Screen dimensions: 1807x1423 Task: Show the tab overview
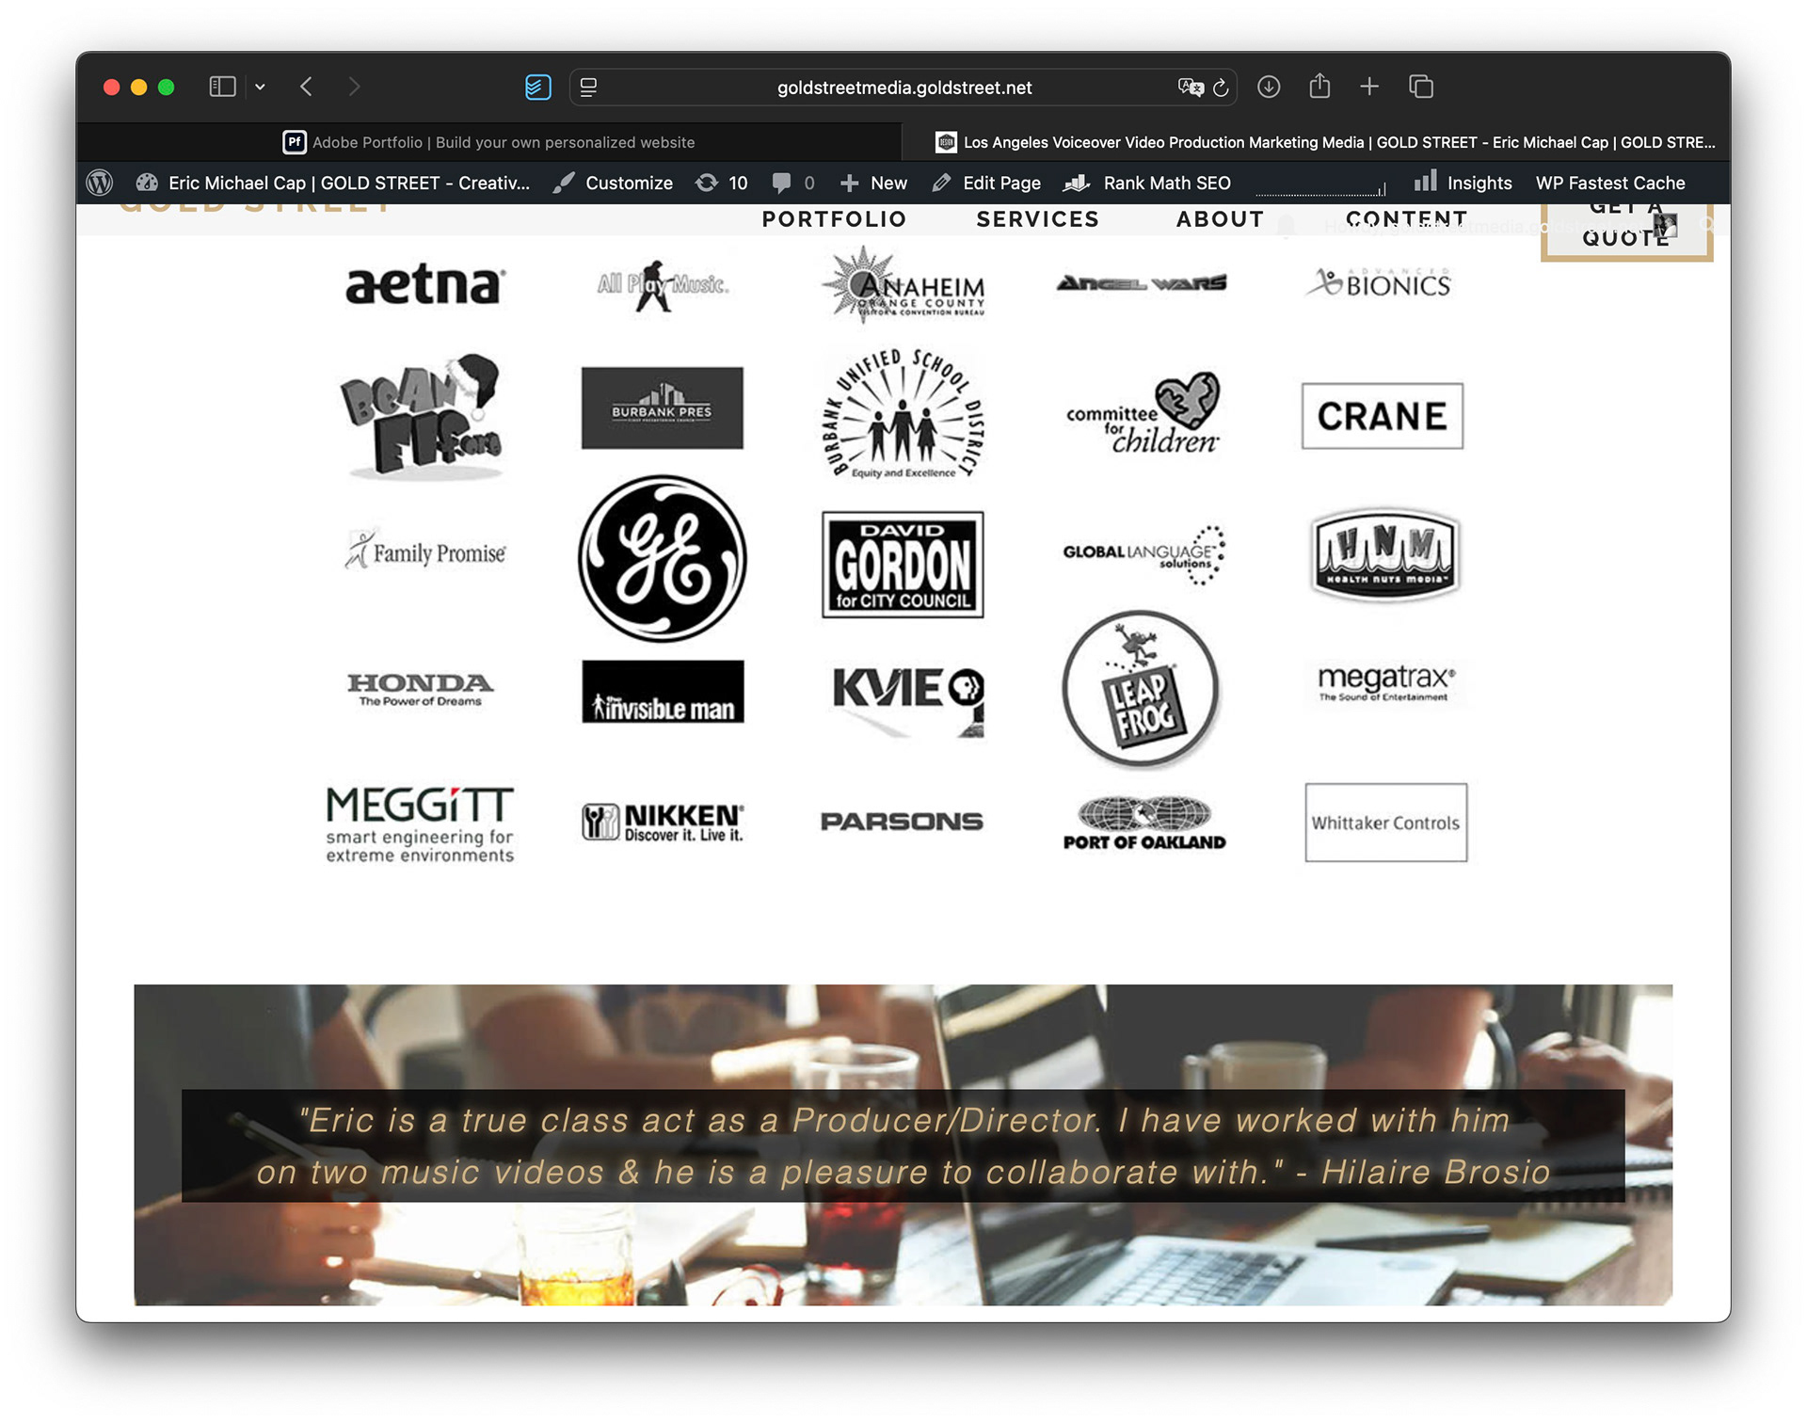(x=1420, y=87)
